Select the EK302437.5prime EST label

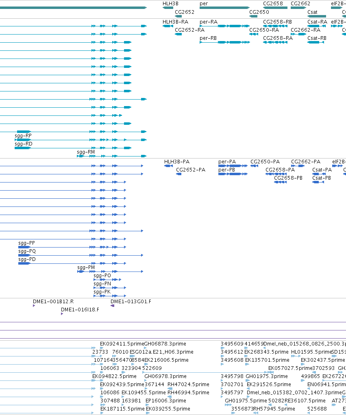click(x=323, y=360)
